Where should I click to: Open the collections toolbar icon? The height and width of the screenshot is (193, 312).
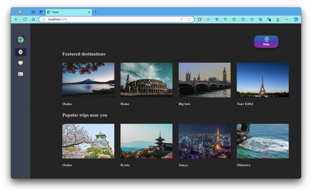click(261, 19)
